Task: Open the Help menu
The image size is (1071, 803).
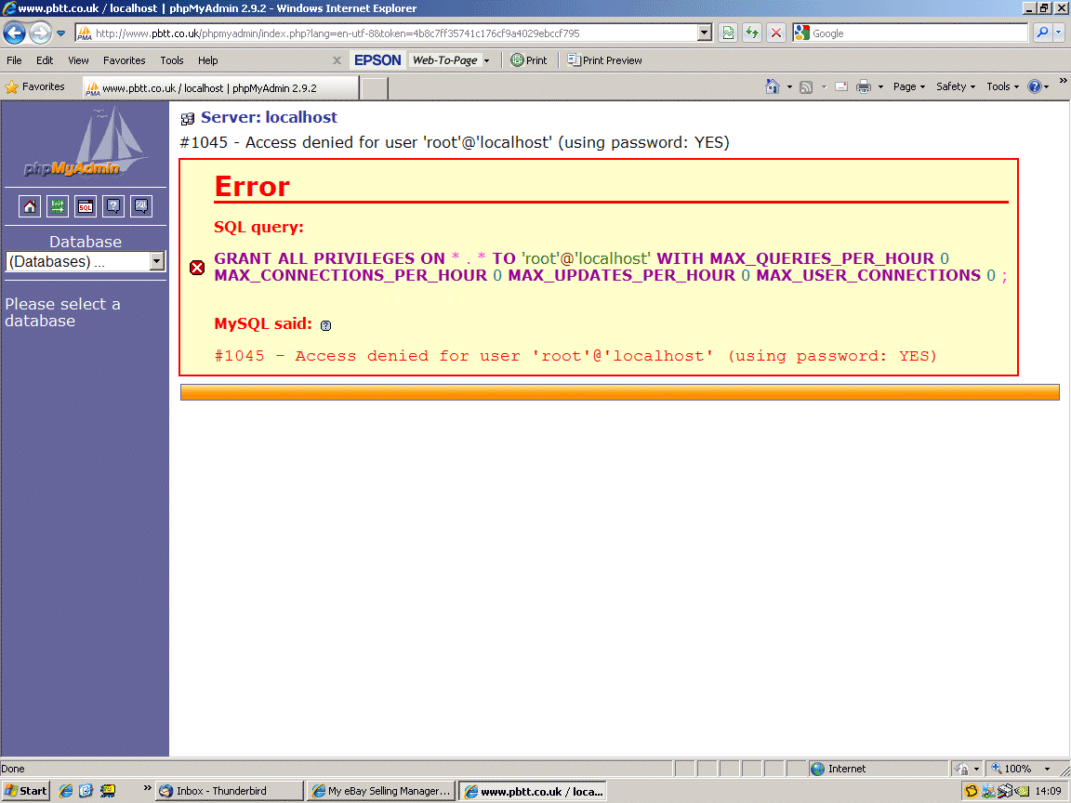Action: tap(207, 60)
